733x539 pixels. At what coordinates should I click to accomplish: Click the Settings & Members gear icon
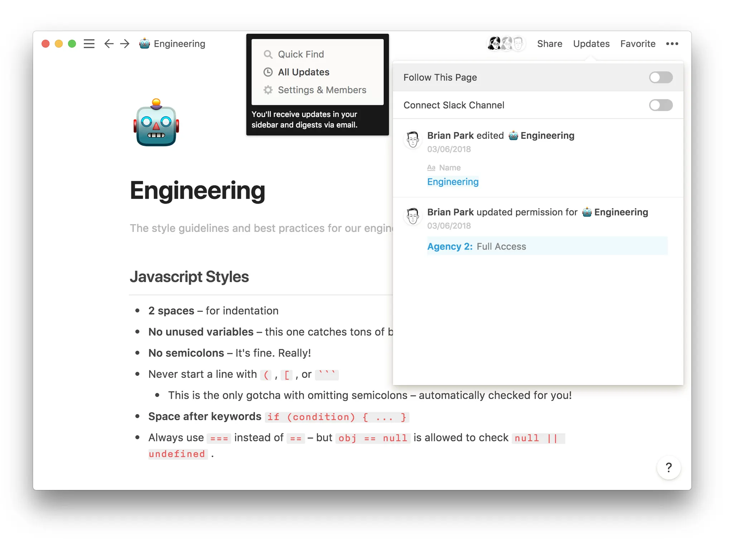click(268, 90)
